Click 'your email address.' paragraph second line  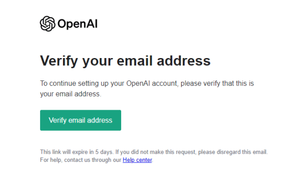pos(71,94)
